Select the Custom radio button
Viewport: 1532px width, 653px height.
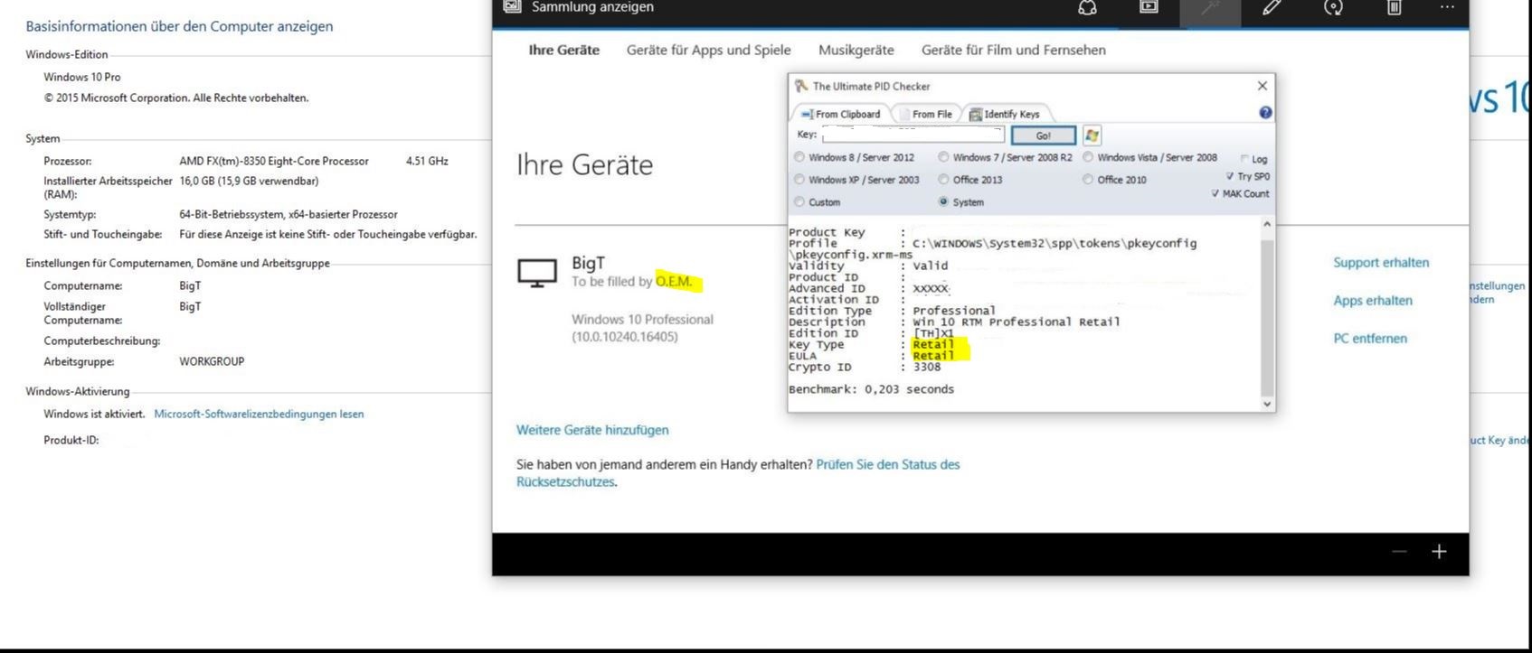coord(799,202)
